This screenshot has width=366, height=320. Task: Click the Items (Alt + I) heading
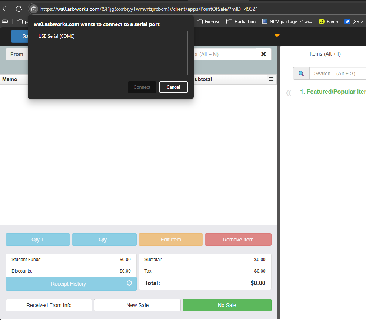point(325,54)
